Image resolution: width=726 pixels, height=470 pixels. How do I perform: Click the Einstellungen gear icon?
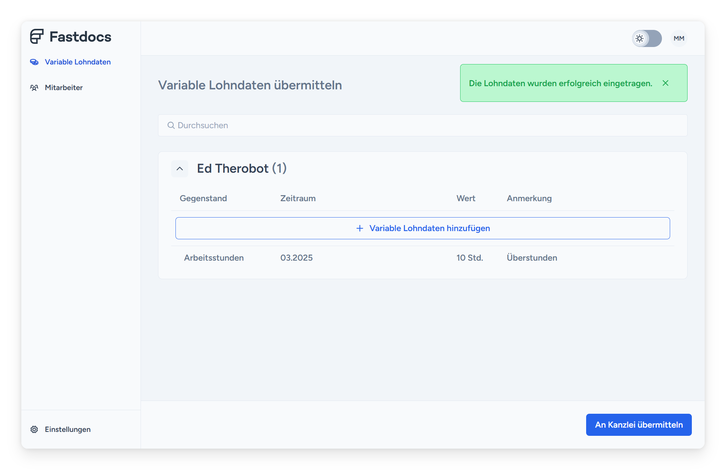pos(34,429)
